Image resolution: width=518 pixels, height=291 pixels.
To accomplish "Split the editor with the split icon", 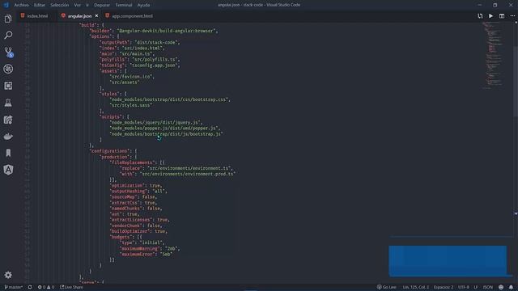I will pos(502,16).
